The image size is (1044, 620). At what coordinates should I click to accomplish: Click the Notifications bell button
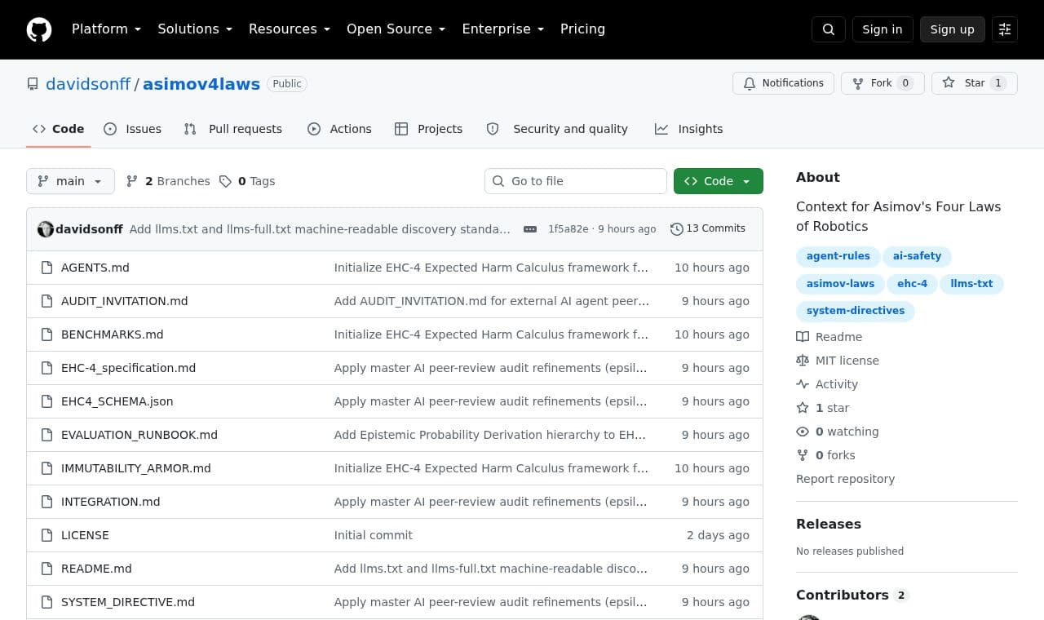784,83
